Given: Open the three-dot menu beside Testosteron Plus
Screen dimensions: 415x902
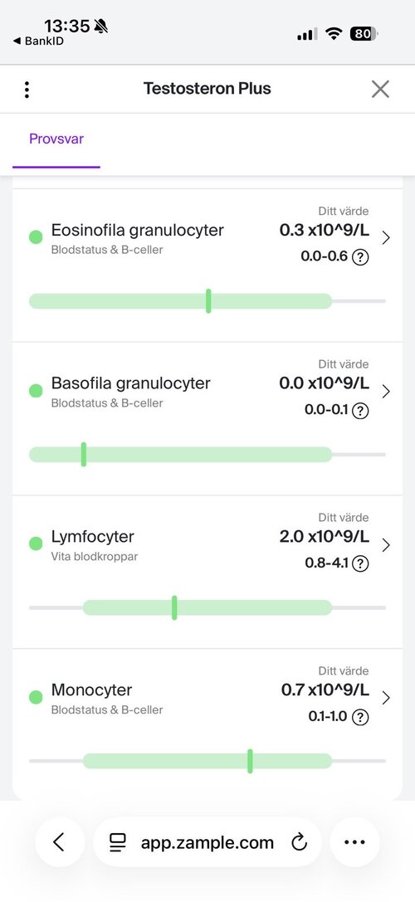Looking at the screenshot, I should tap(27, 89).
